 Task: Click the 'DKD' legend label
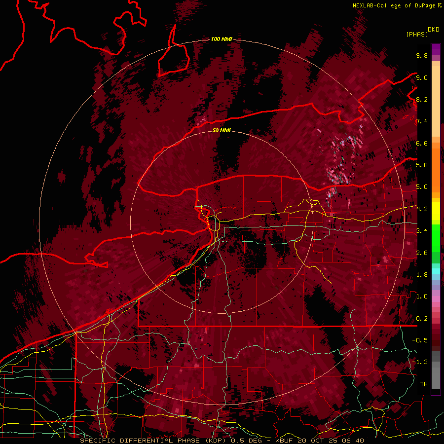coord(434,30)
